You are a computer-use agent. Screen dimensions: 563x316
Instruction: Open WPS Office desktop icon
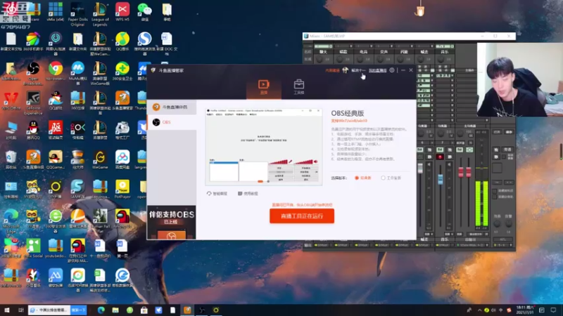pyautogui.click(x=11, y=100)
